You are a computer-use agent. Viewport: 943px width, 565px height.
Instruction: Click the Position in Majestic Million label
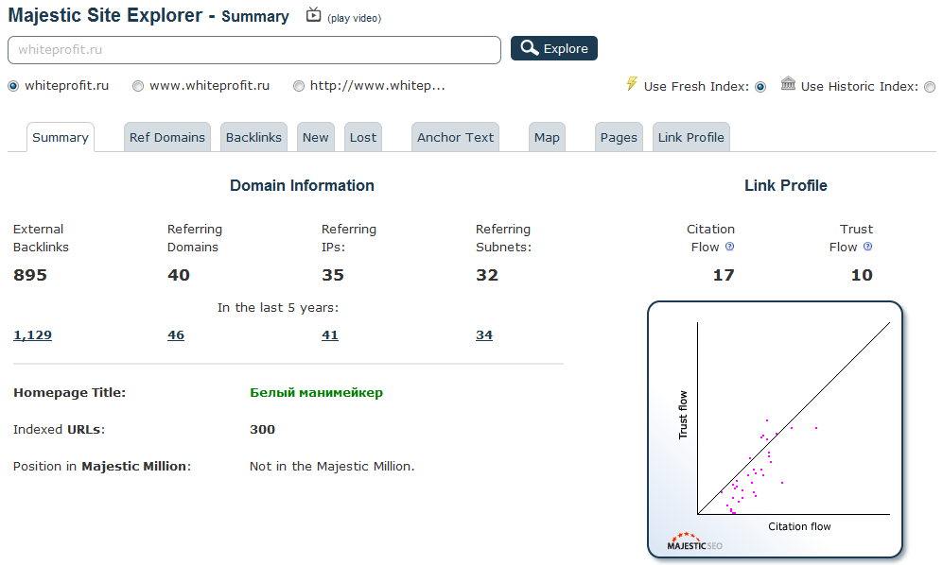pyautogui.click(x=102, y=467)
